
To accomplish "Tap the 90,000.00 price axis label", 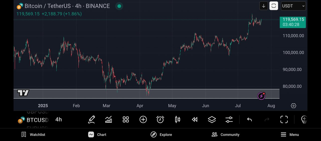I will click(x=292, y=69).
